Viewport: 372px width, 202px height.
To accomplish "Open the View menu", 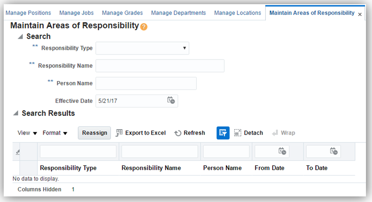I will pyautogui.click(x=27, y=133).
